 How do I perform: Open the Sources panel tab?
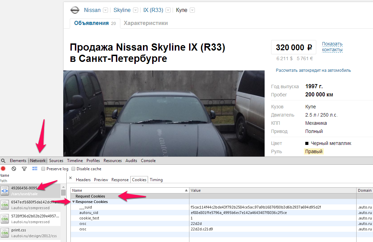pos(56,161)
